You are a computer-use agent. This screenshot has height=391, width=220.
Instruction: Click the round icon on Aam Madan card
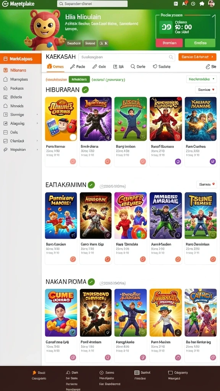[x=178, y=259]
